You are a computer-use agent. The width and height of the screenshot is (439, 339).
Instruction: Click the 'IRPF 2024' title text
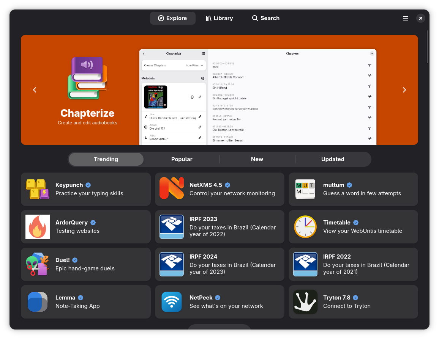(203, 257)
